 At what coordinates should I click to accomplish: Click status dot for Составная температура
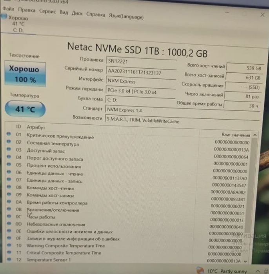pos(9,142)
